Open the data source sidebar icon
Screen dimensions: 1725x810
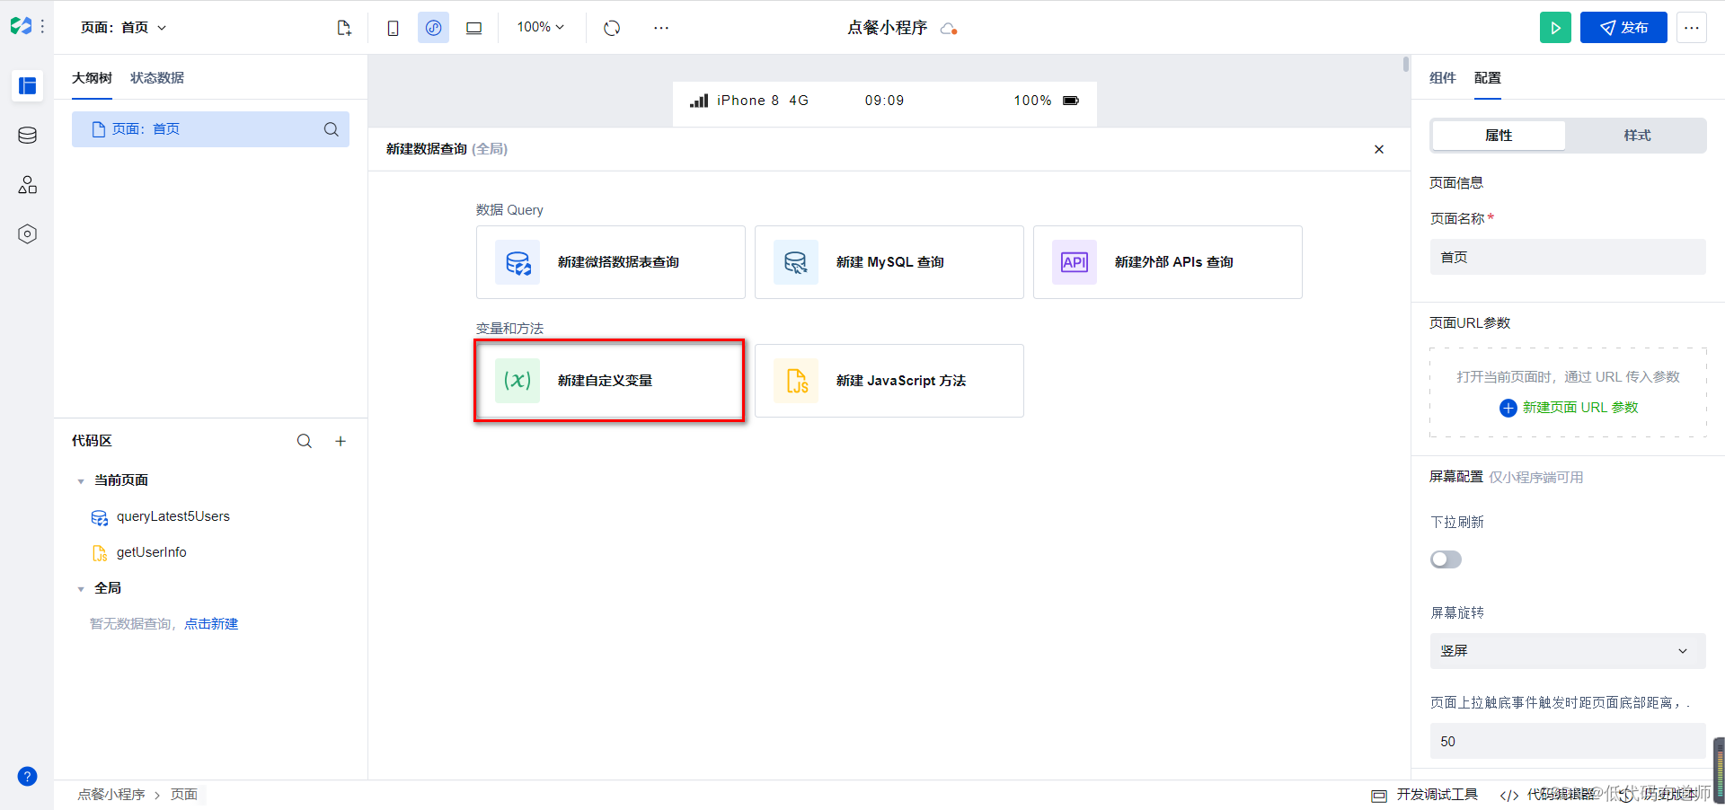click(27, 135)
